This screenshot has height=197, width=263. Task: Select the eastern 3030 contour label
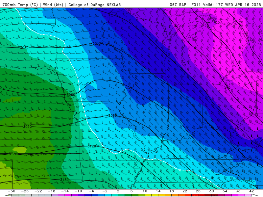coord(97,43)
